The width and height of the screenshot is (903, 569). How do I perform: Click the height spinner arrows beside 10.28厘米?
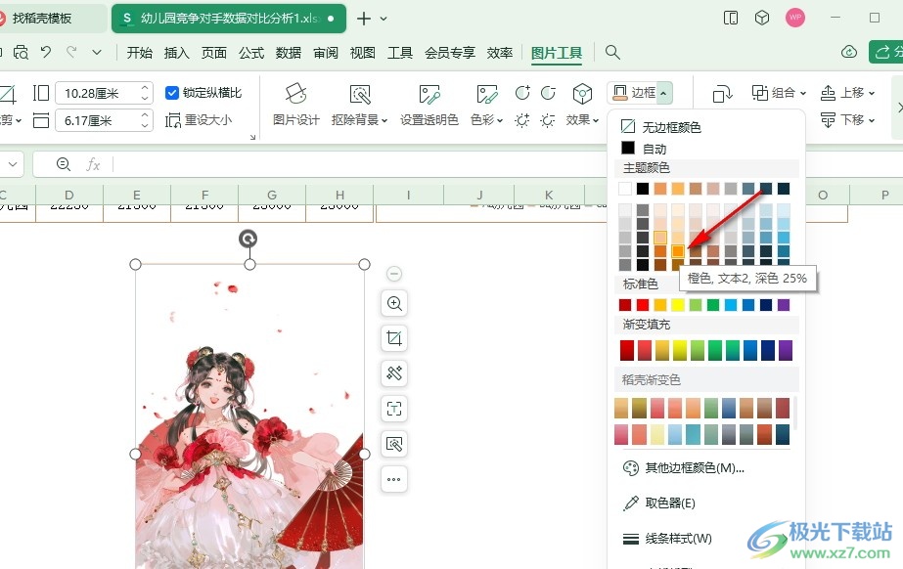tap(145, 93)
